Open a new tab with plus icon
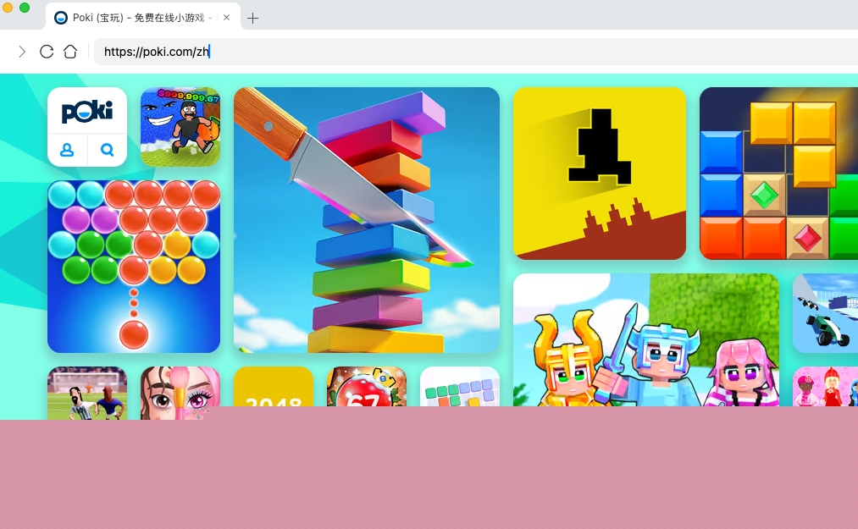 [x=252, y=18]
